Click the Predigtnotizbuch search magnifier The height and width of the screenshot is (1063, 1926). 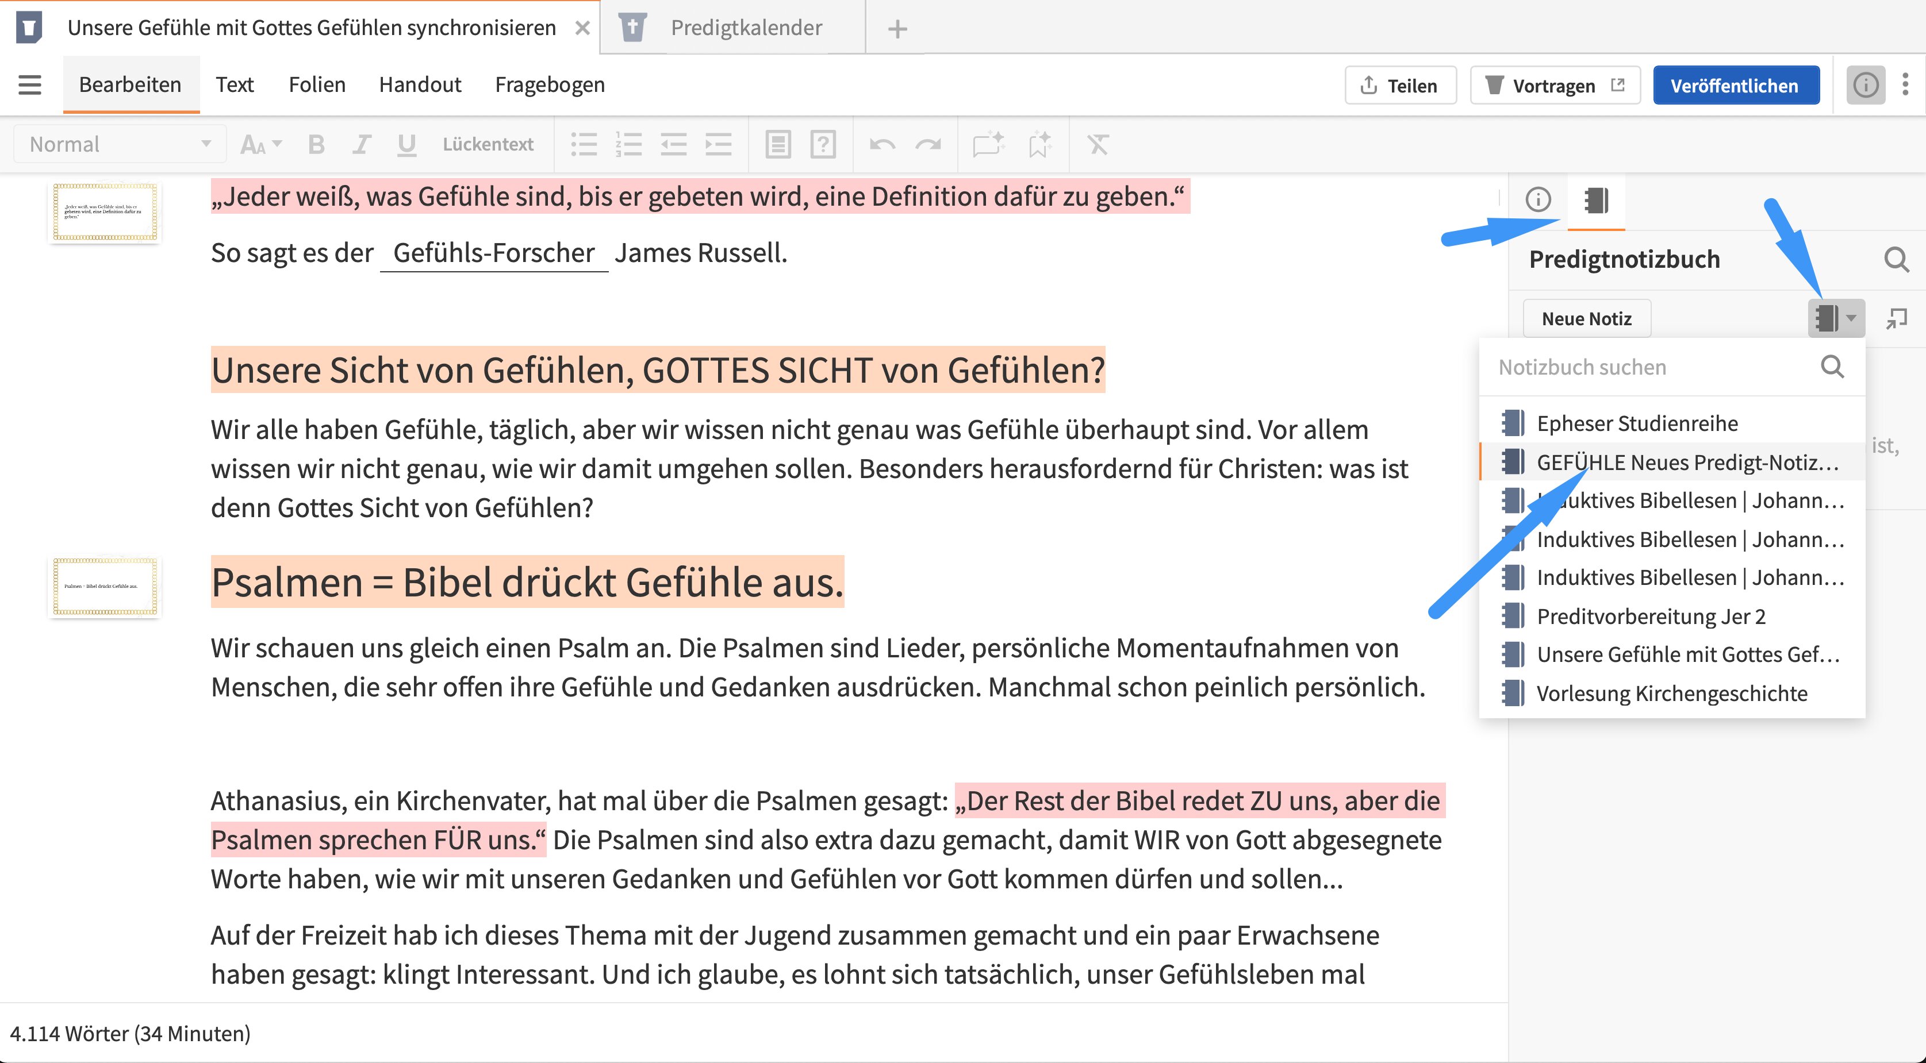1896,260
